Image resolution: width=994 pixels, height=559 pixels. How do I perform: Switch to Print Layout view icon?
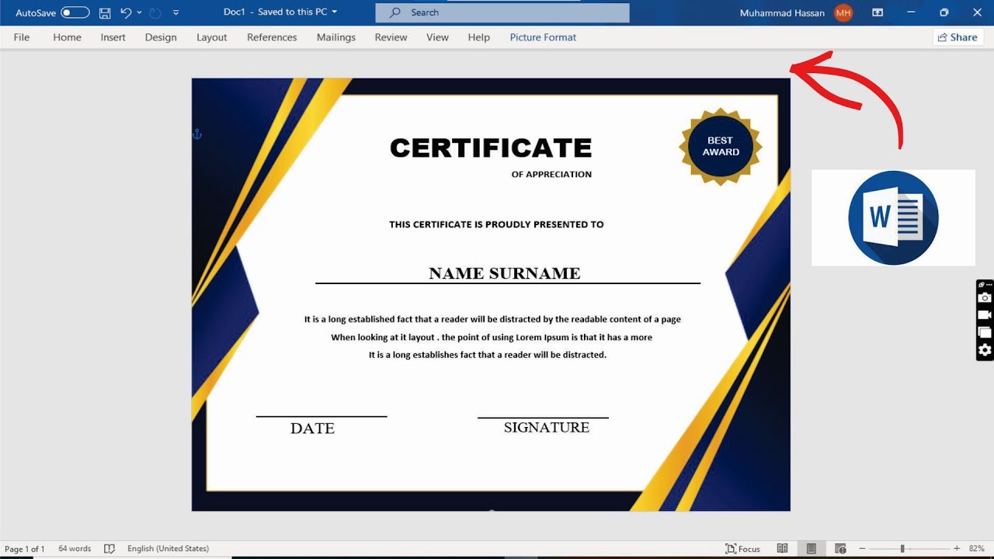[812, 549]
